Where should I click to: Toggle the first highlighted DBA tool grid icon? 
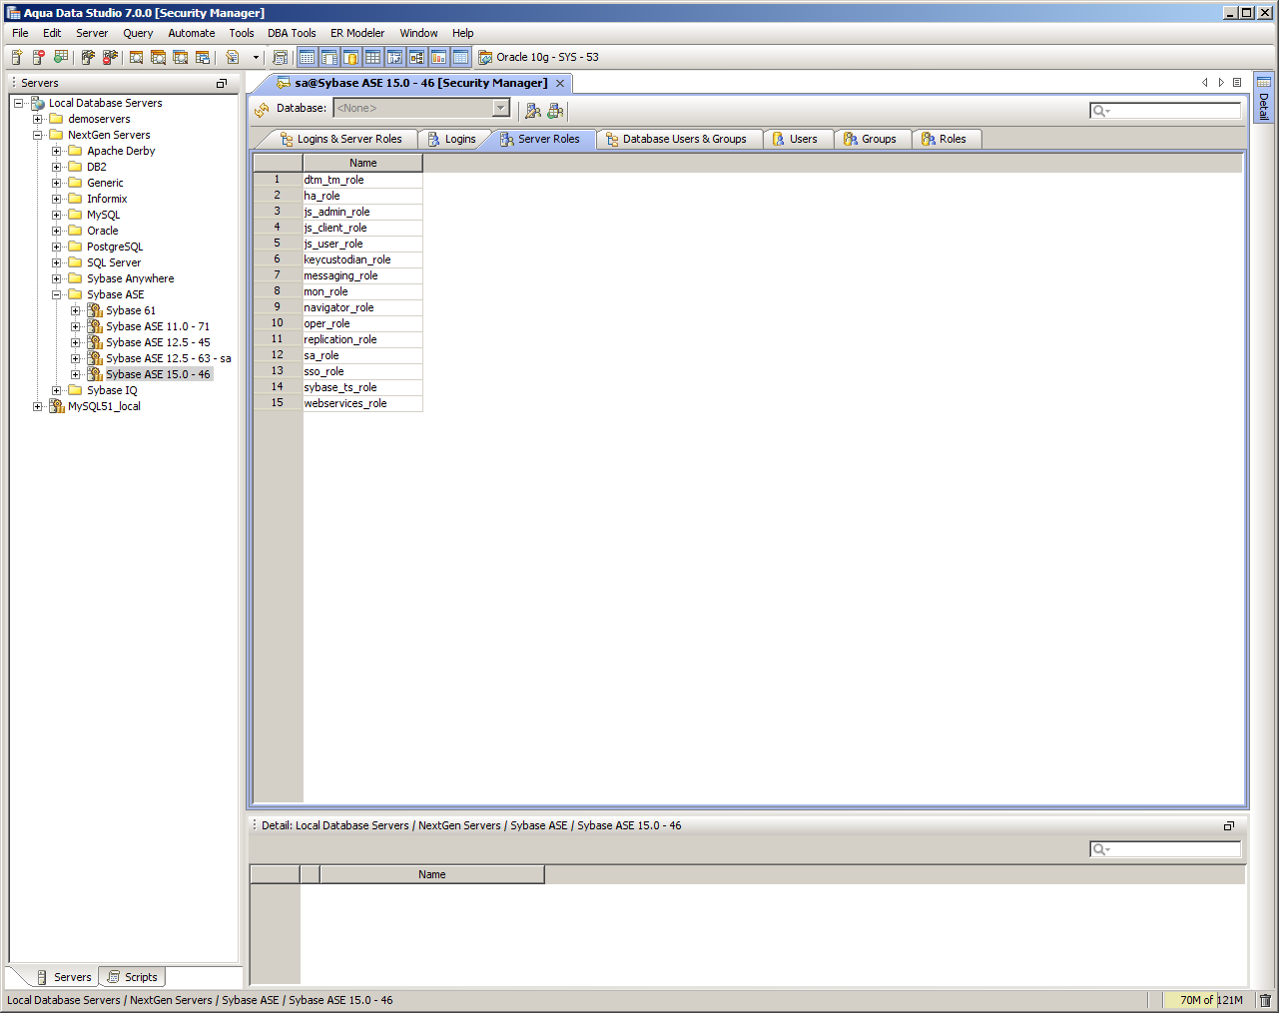tap(307, 57)
